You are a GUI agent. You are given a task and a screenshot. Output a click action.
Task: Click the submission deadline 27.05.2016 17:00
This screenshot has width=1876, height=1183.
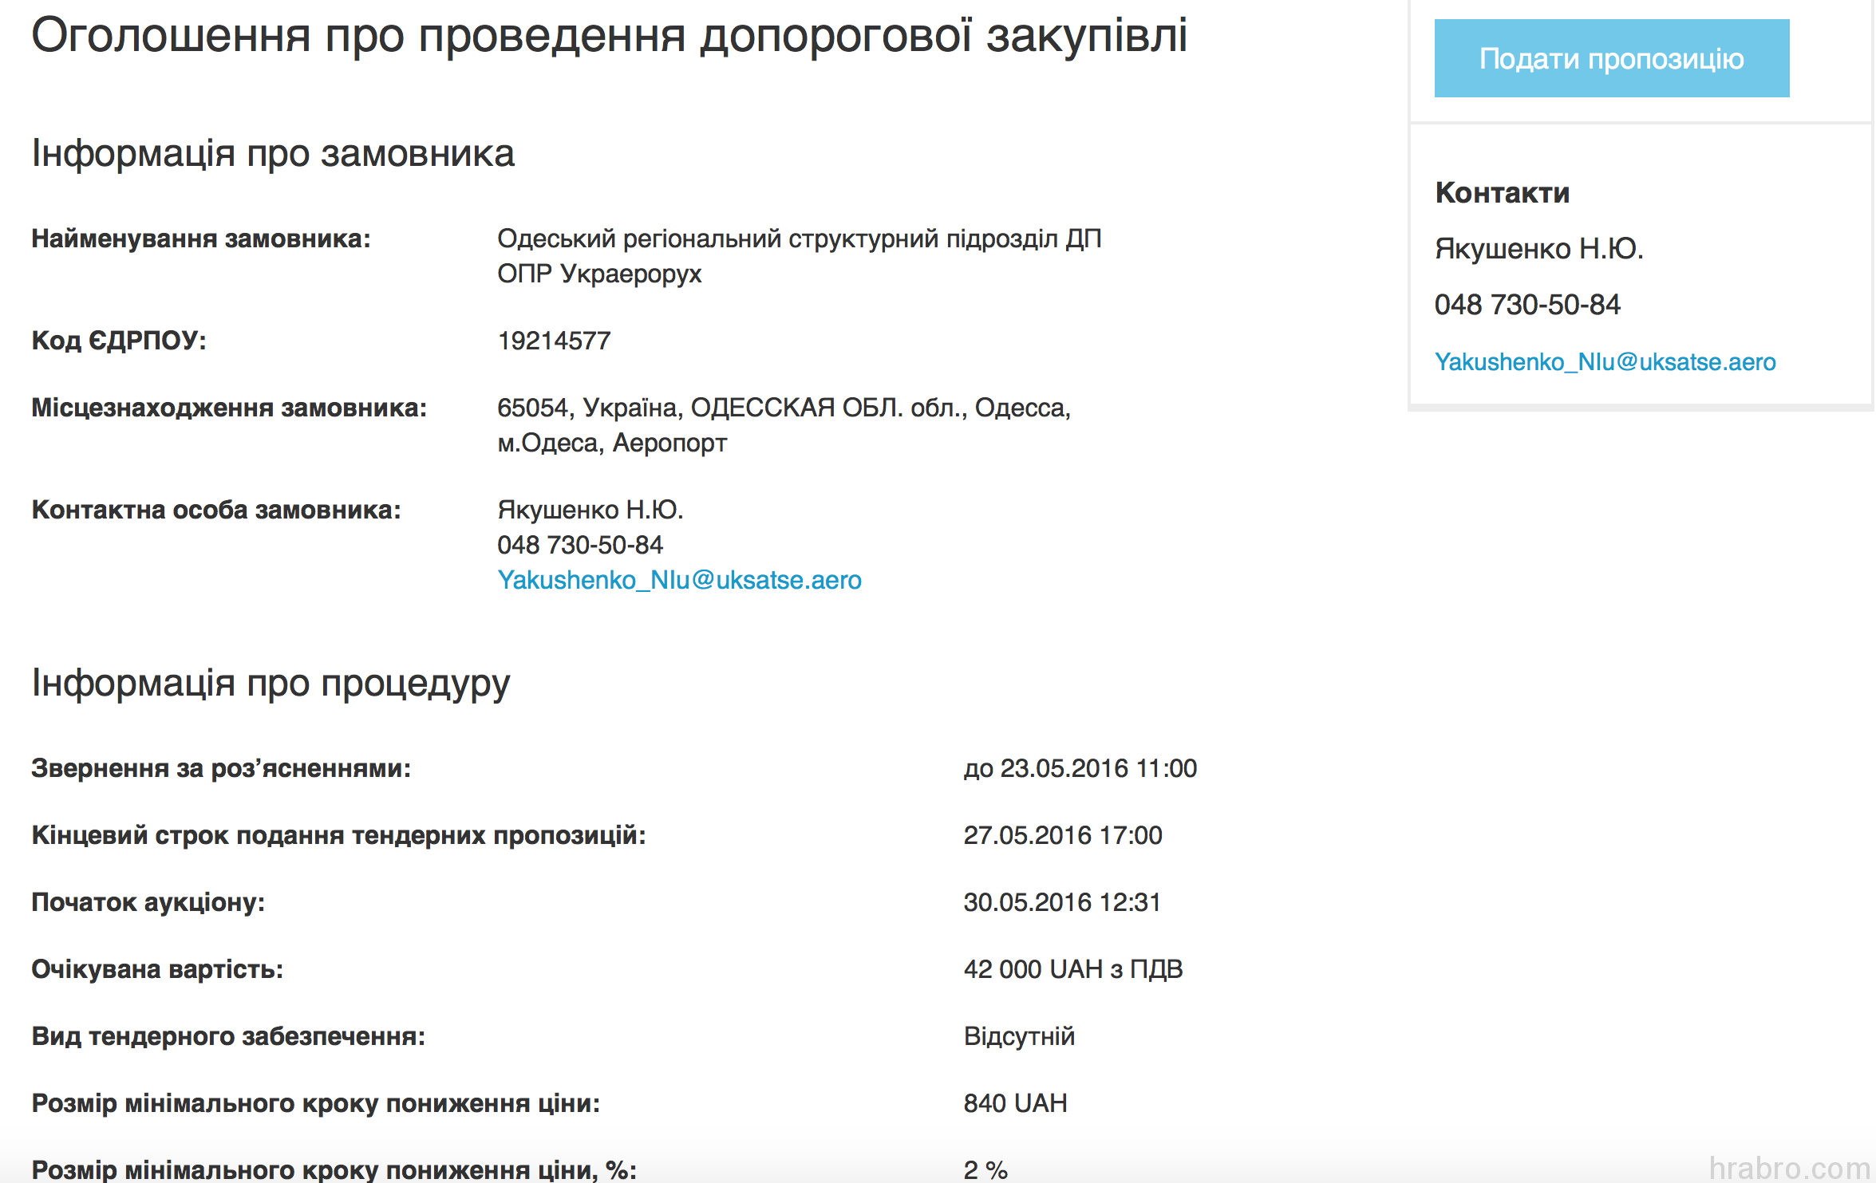tap(1064, 835)
